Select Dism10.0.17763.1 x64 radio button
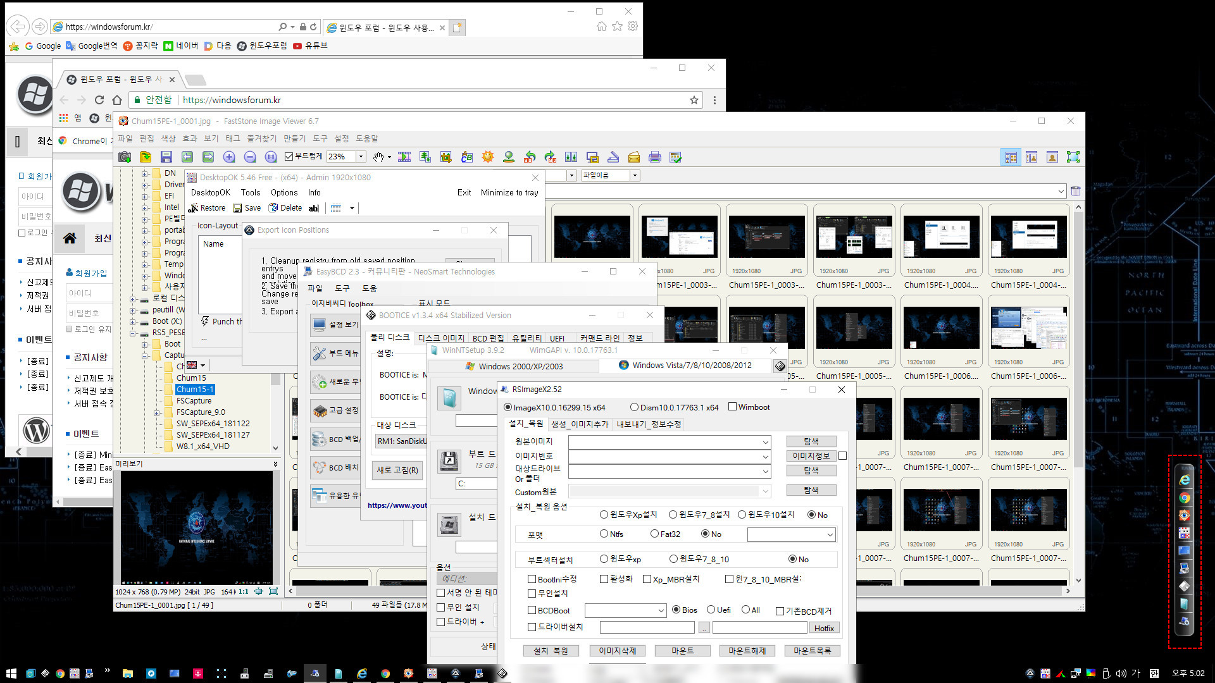The width and height of the screenshot is (1215, 683). [x=634, y=407]
